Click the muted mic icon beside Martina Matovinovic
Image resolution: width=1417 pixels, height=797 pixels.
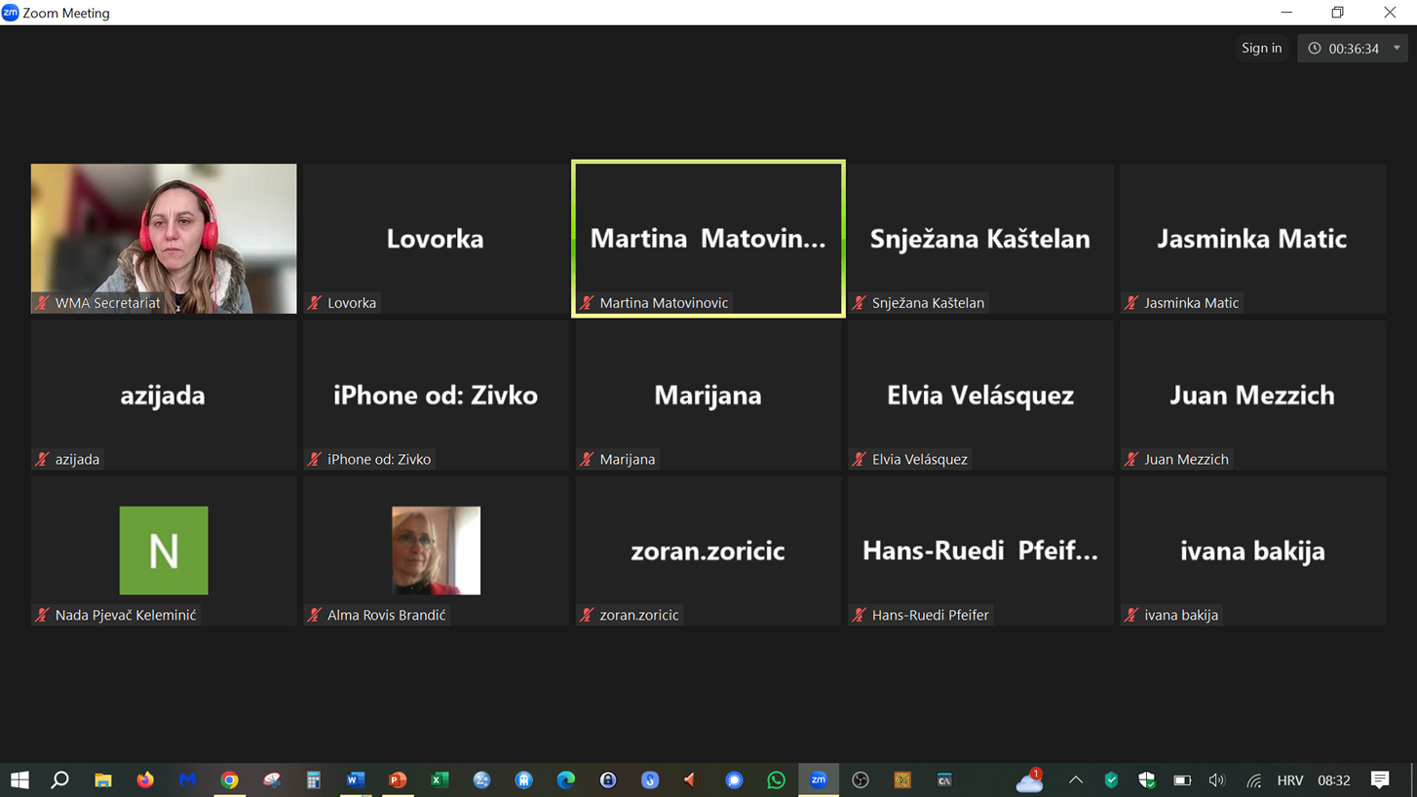[x=587, y=303]
